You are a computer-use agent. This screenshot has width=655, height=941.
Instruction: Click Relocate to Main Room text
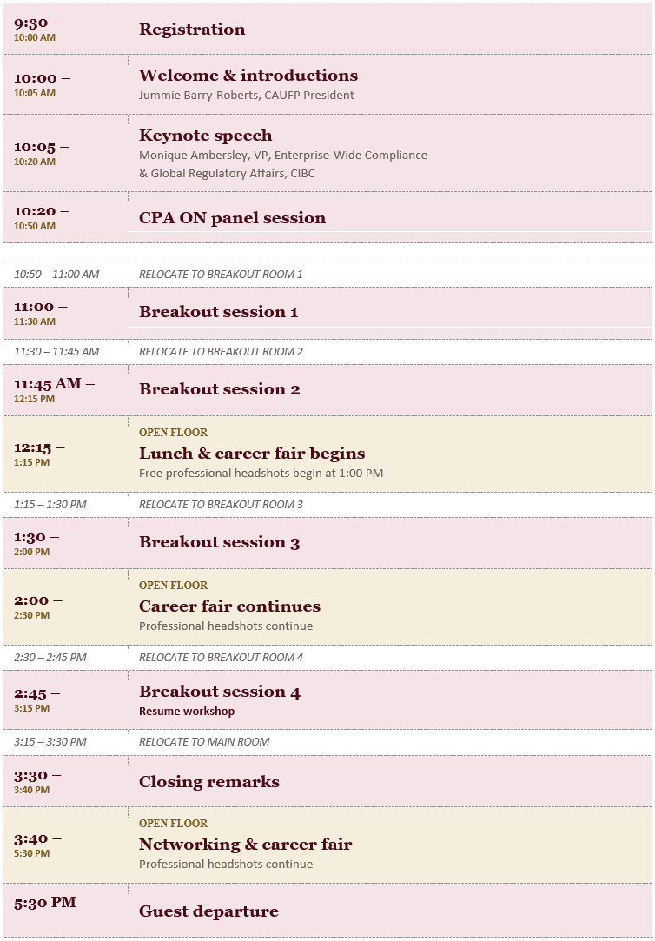coord(204,742)
